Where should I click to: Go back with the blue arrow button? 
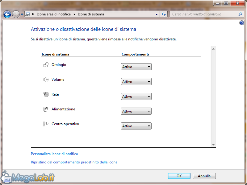(x=7, y=14)
